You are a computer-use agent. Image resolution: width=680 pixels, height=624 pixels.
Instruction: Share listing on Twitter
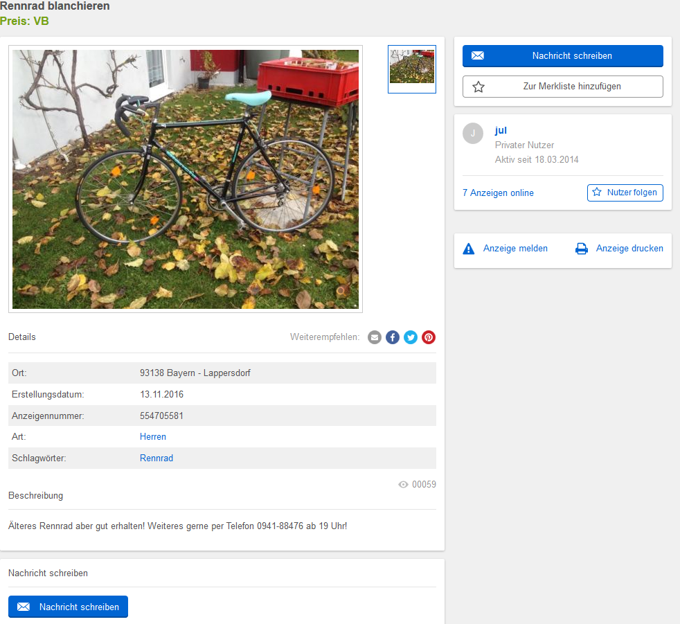pyautogui.click(x=411, y=337)
